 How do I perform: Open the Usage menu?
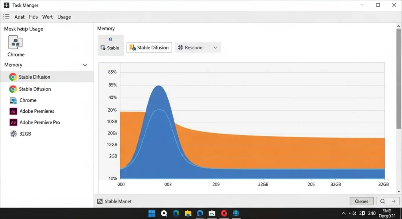pyautogui.click(x=64, y=17)
